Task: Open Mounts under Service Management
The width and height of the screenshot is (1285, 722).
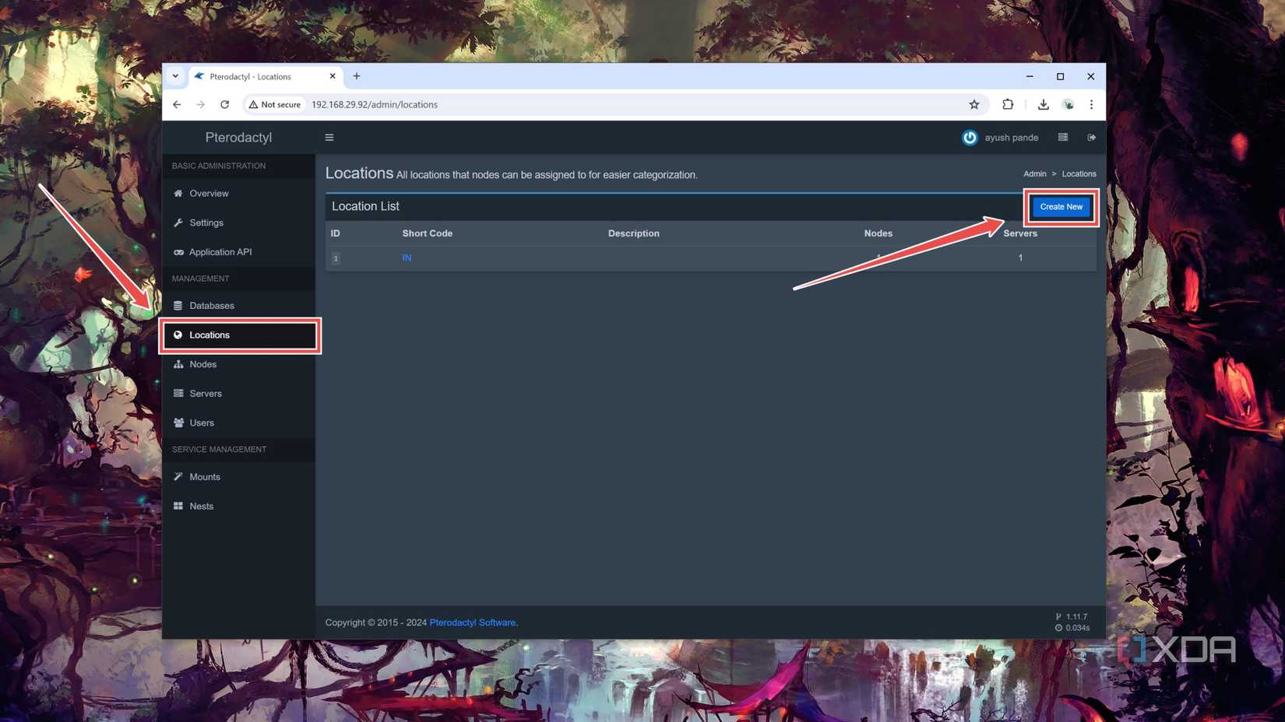Action: [238, 477]
